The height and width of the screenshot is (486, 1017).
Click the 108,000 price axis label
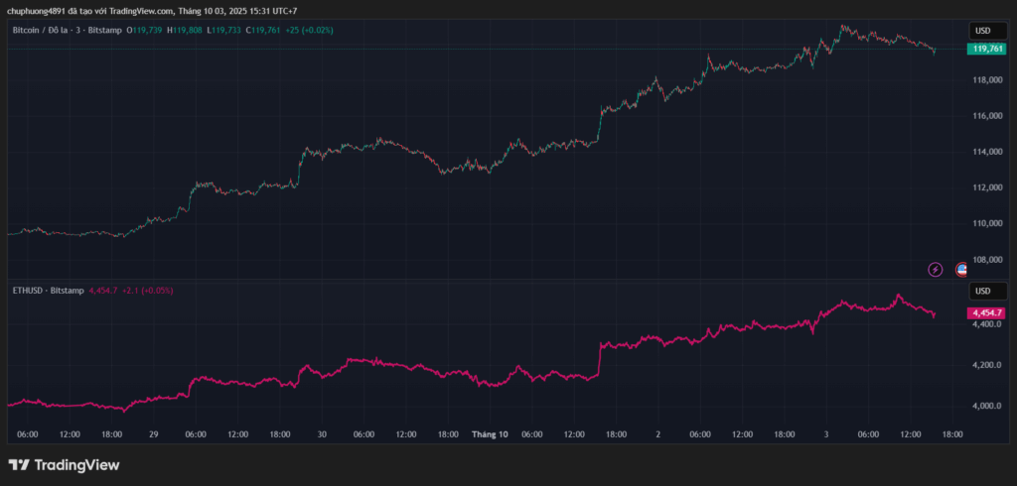click(x=985, y=260)
